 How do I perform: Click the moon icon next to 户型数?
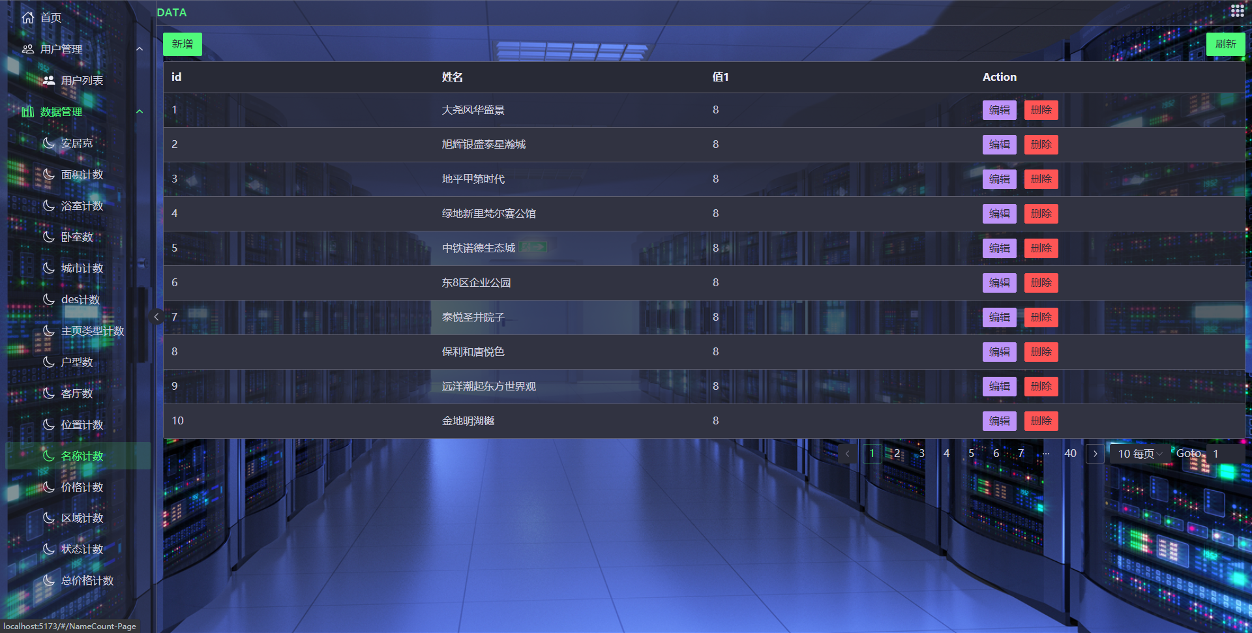(x=49, y=362)
